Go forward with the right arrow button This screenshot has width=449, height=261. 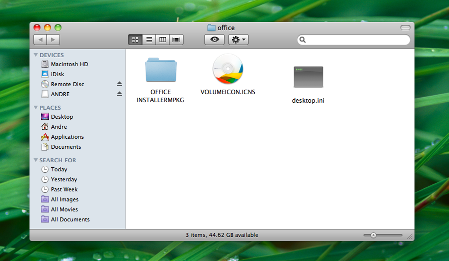click(53, 40)
